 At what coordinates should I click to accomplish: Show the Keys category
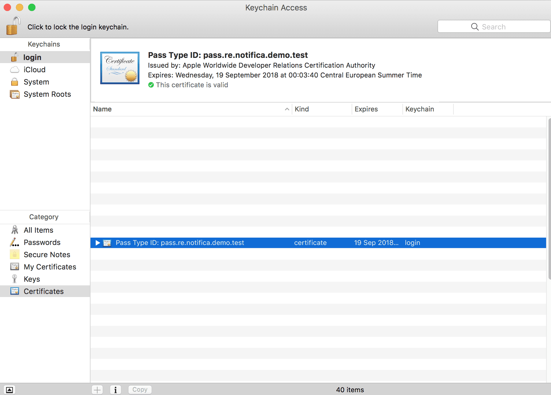pos(32,279)
